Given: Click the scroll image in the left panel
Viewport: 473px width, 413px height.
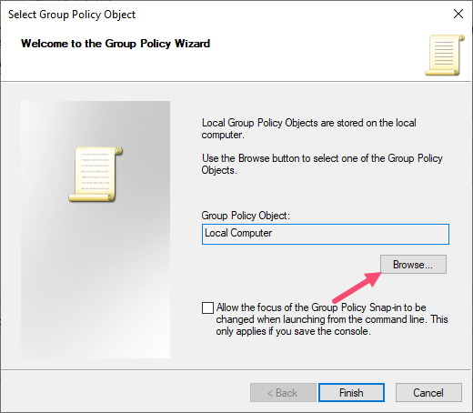Looking at the screenshot, I should [x=96, y=174].
